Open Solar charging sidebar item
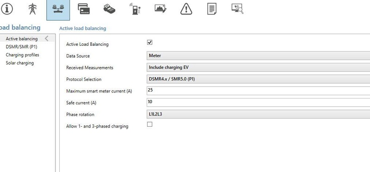This screenshot has width=370, height=172. tap(20, 63)
